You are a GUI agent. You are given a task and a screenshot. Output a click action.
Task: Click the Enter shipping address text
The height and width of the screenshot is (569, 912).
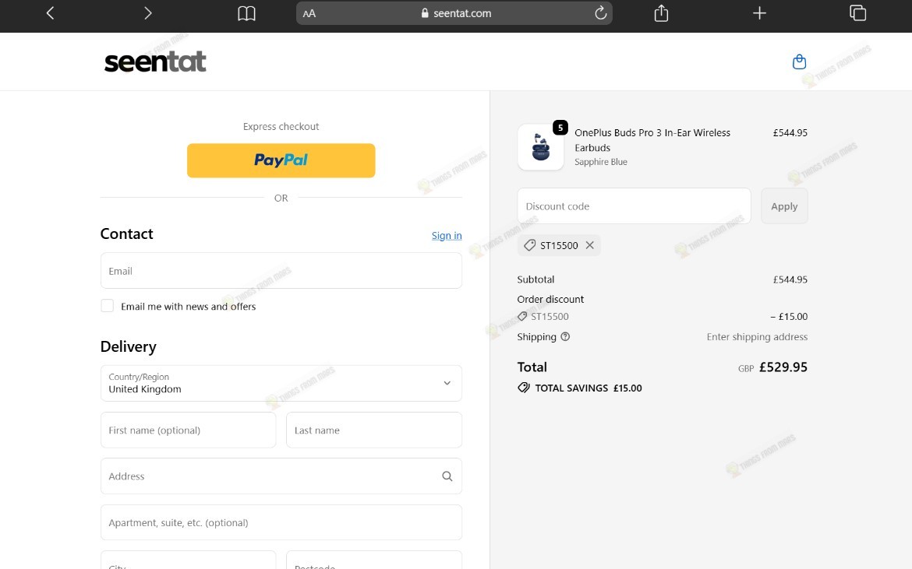(x=757, y=337)
